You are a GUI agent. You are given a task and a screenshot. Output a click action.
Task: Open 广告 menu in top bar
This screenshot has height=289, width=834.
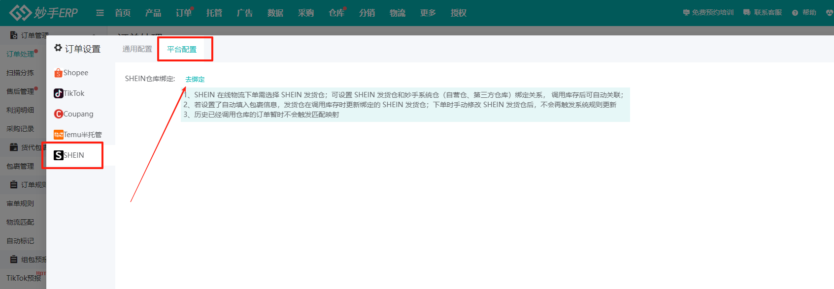[x=245, y=13]
